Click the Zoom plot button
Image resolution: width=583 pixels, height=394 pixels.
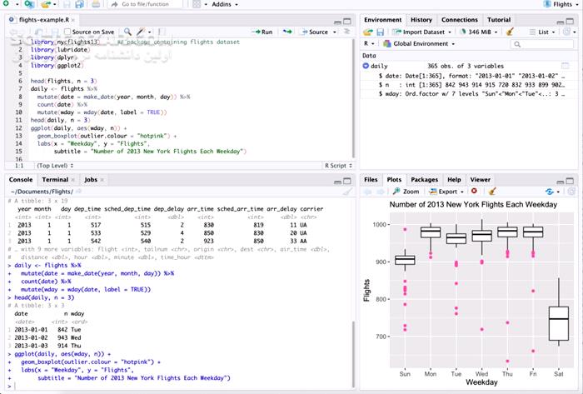coord(406,192)
